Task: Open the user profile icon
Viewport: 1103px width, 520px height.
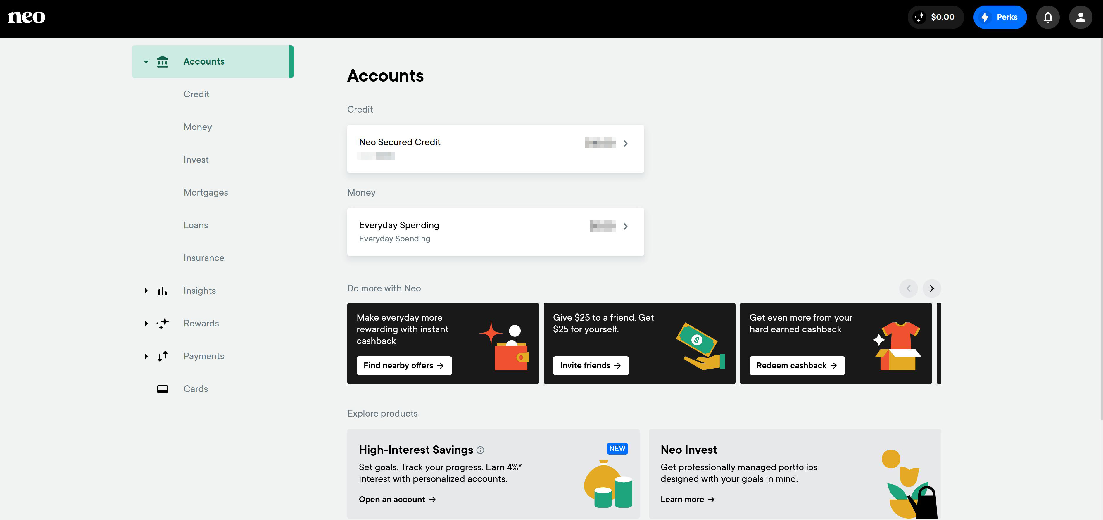Action: tap(1080, 17)
